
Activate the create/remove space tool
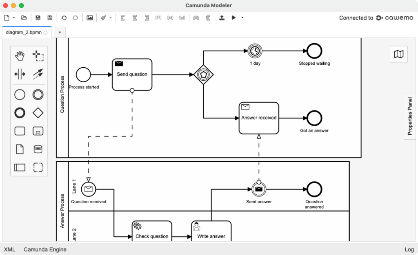click(20, 74)
